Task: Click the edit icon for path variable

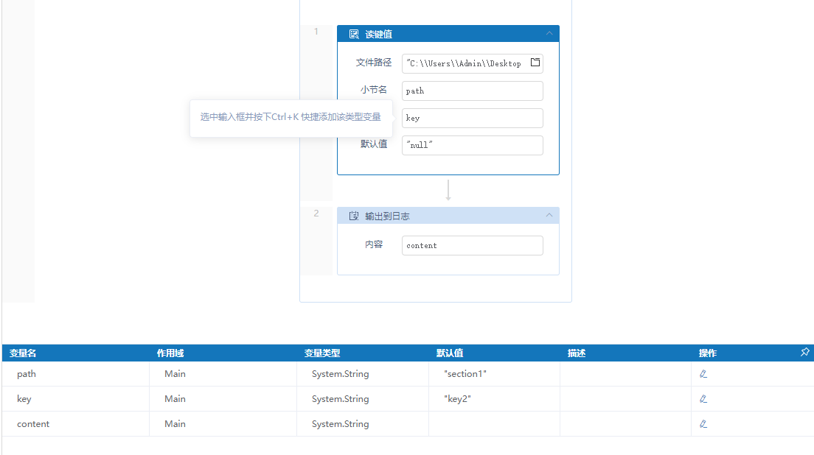Action: coord(703,374)
